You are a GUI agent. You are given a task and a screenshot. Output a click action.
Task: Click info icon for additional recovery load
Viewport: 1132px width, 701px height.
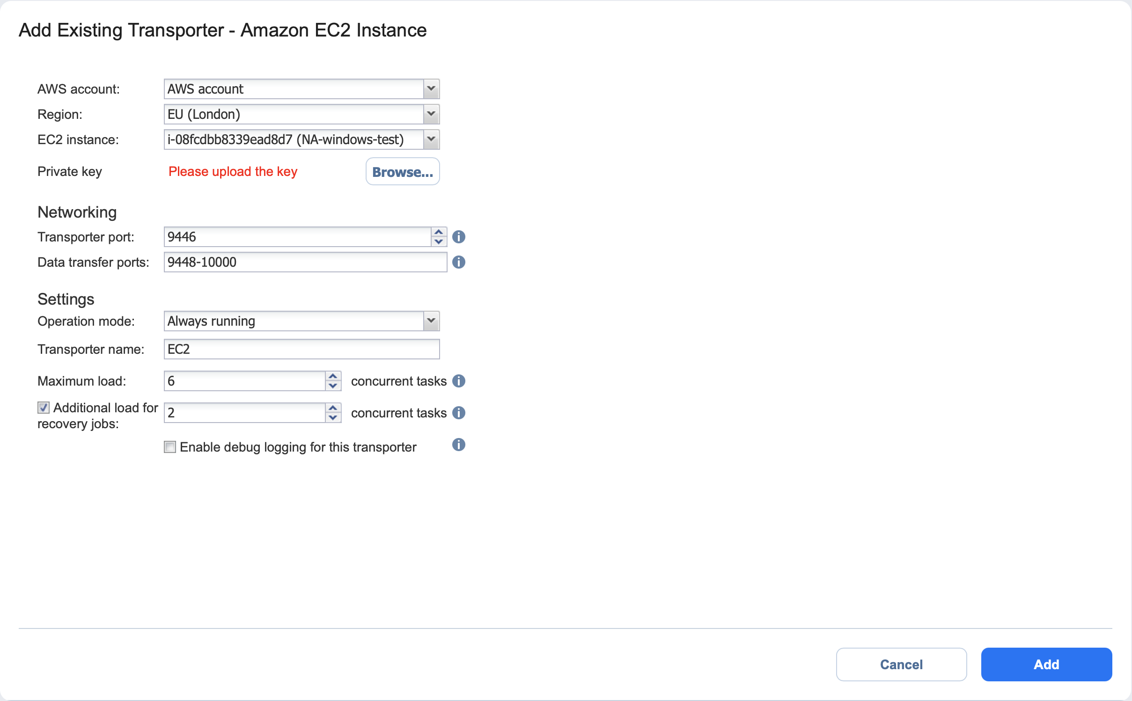[x=458, y=413]
